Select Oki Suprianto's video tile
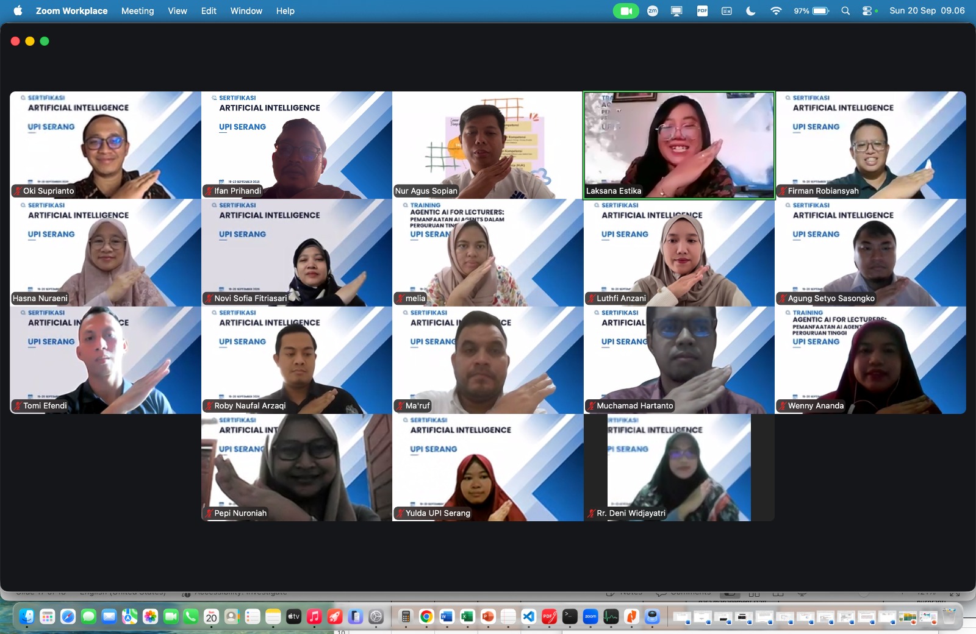The width and height of the screenshot is (976, 634). tap(106, 145)
